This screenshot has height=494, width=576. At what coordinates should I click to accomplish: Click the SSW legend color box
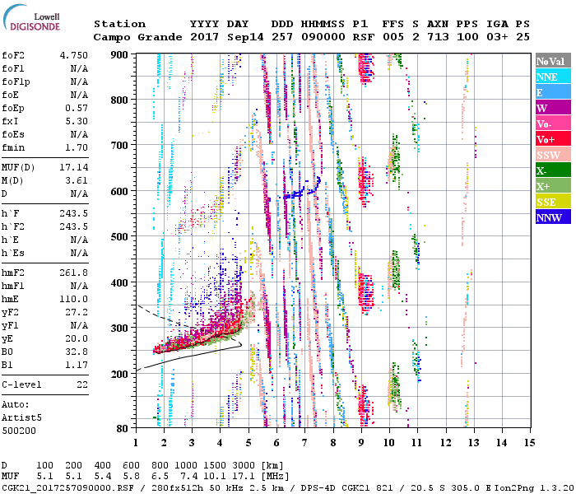coord(552,155)
